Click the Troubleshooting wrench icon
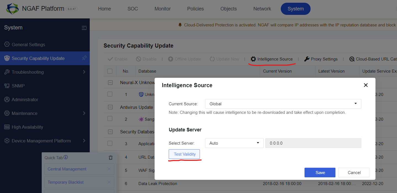397x193 pixels. [7, 72]
